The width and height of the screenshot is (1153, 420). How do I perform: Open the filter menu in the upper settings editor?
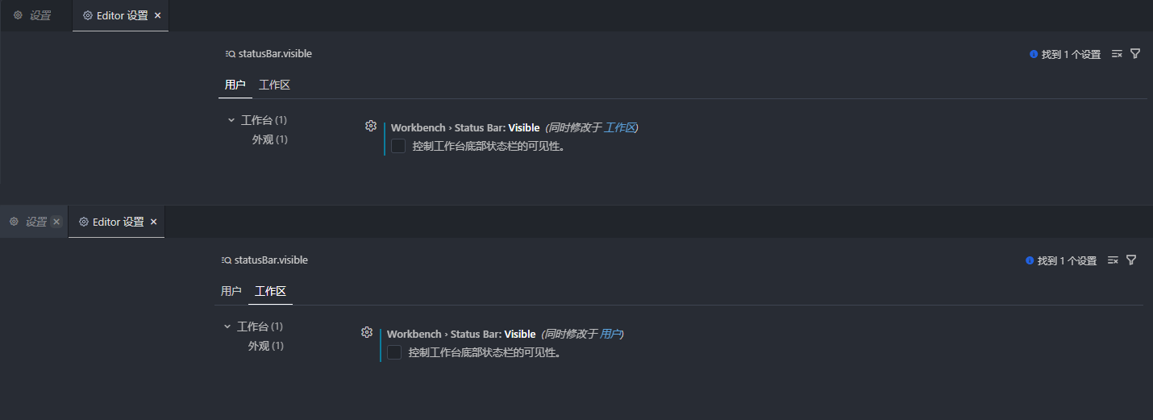[x=1135, y=54]
